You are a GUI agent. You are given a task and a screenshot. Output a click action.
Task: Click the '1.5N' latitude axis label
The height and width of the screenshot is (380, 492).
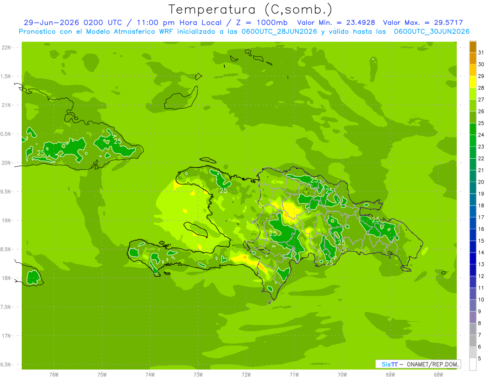(6, 76)
